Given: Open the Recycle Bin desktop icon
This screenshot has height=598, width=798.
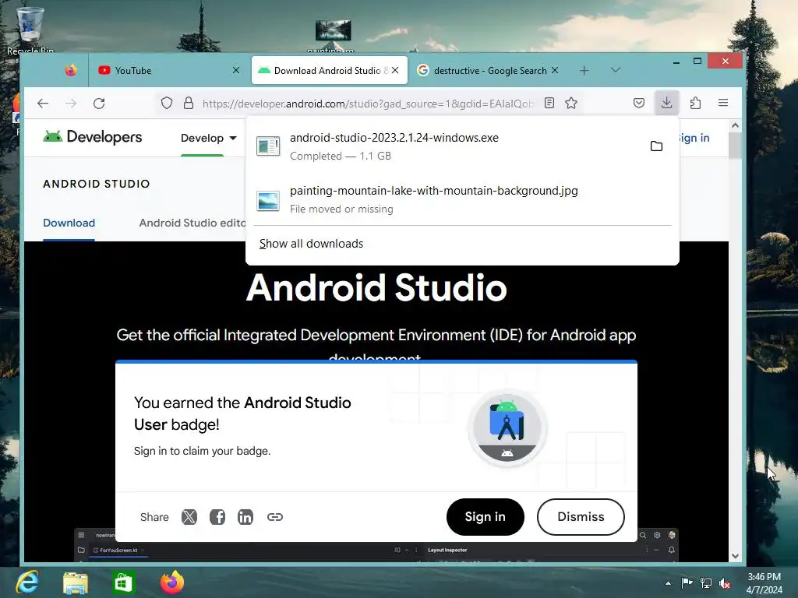Looking at the screenshot, I should pos(30,30).
